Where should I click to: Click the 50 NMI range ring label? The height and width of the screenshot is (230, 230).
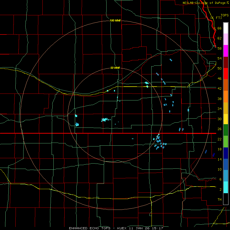coord(115,68)
